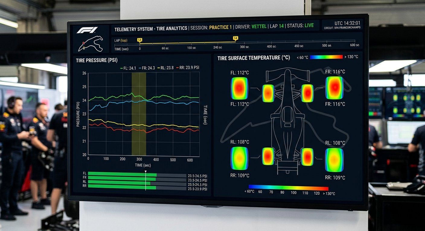Image resolution: width=425 pixels, height=231 pixels.
Task: Click the top temperature color scale bar
Action: 326,57
